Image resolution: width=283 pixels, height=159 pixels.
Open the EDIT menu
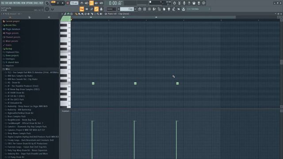point(7,3)
